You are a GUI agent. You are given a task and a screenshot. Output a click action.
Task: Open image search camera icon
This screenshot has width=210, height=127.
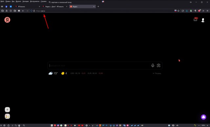point(158,65)
